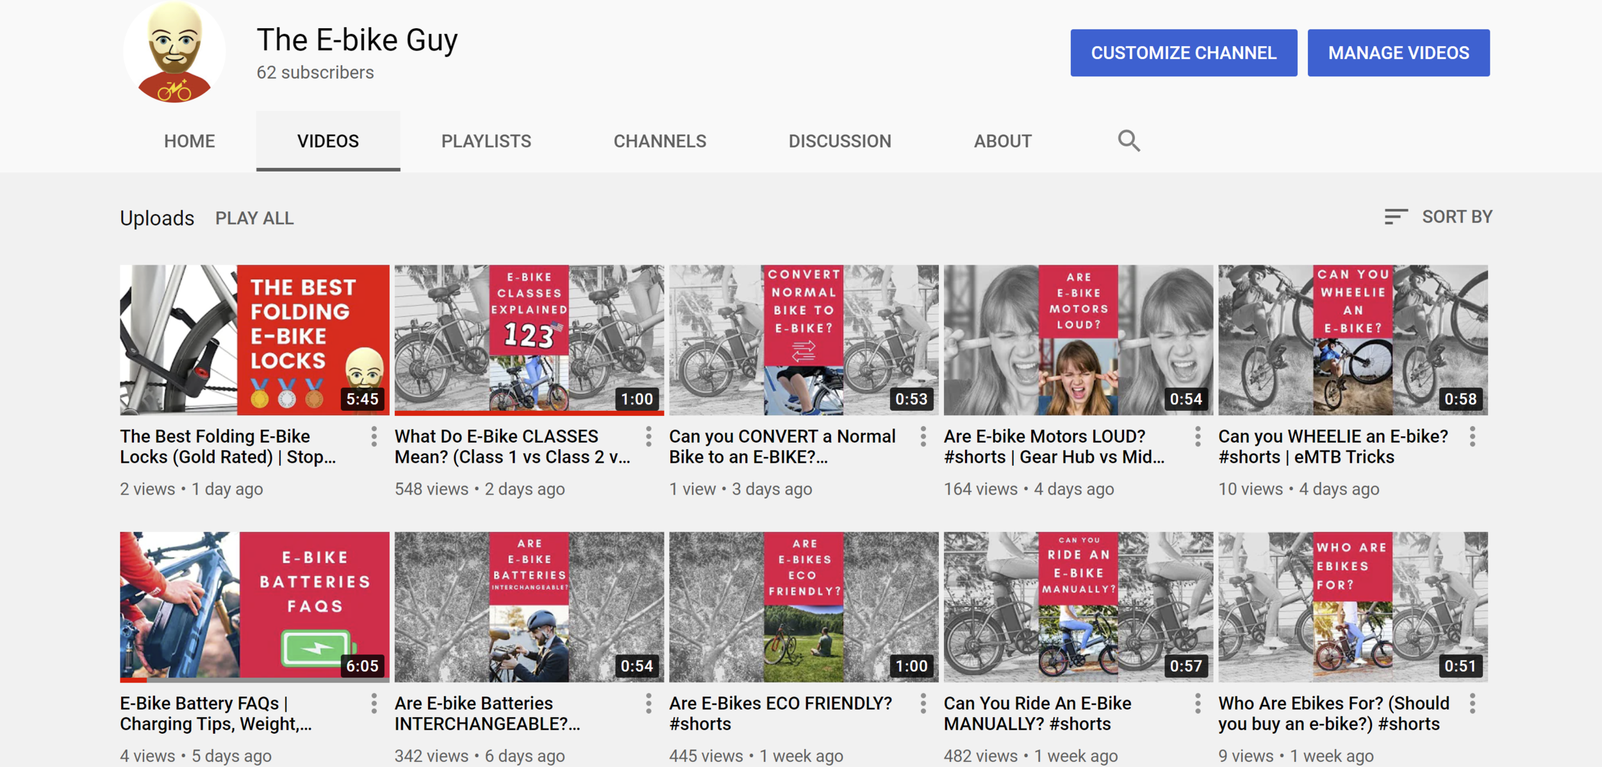Click the E-bike Guy channel avatar

click(174, 53)
